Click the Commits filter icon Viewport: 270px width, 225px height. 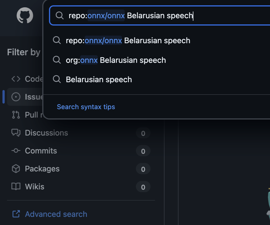[16, 151]
